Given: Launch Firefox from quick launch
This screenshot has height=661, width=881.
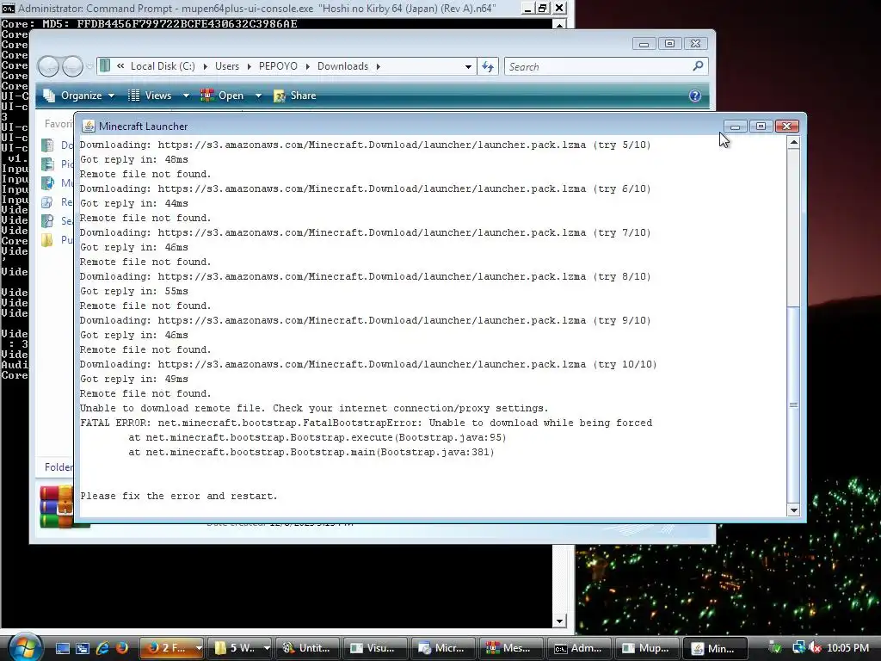Looking at the screenshot, I should [121, 648].
